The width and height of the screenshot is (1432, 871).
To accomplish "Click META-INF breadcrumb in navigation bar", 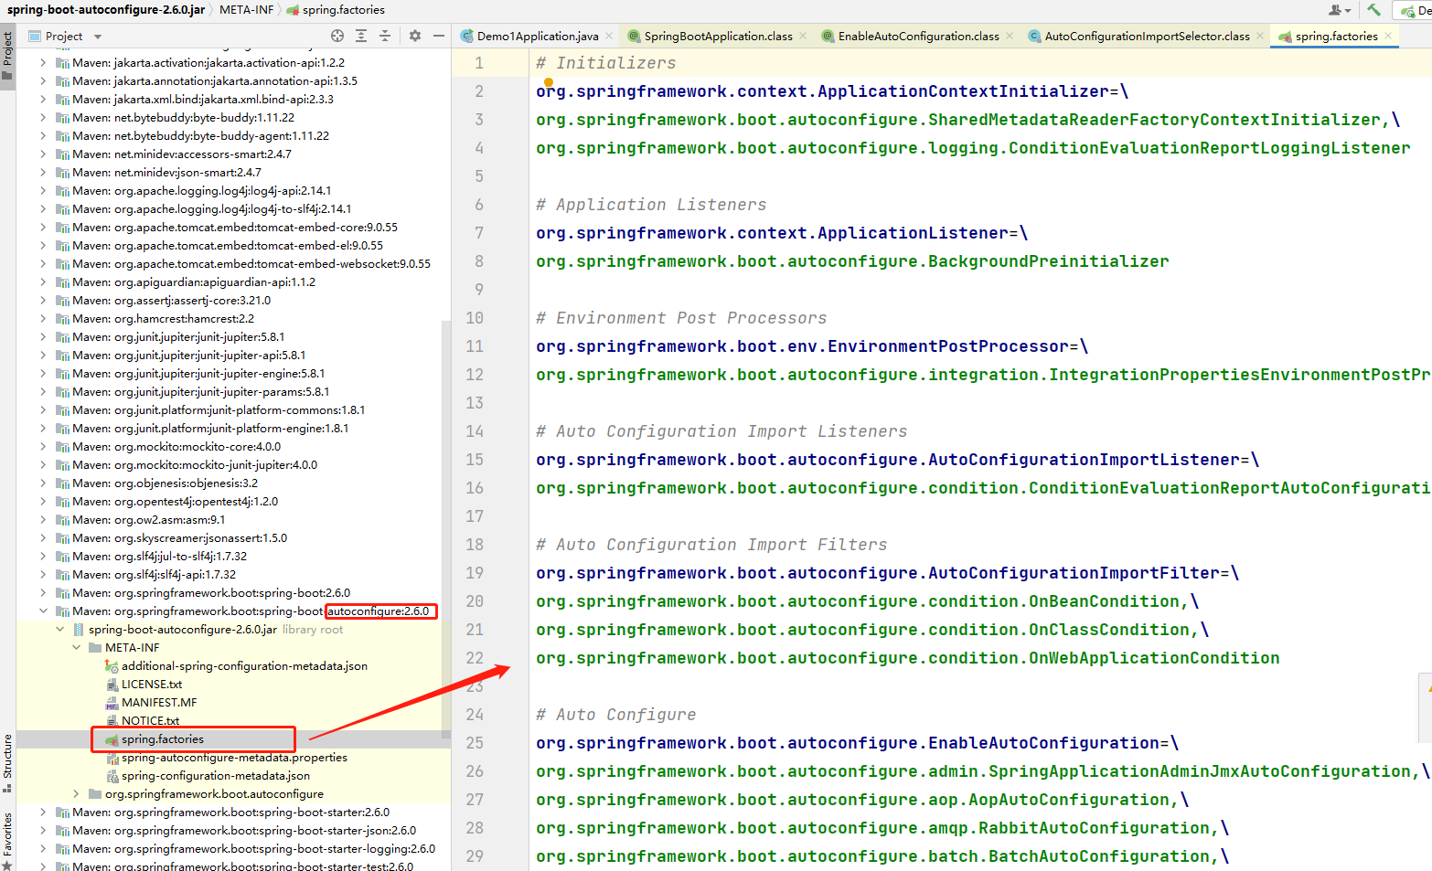I will [247, 9].
